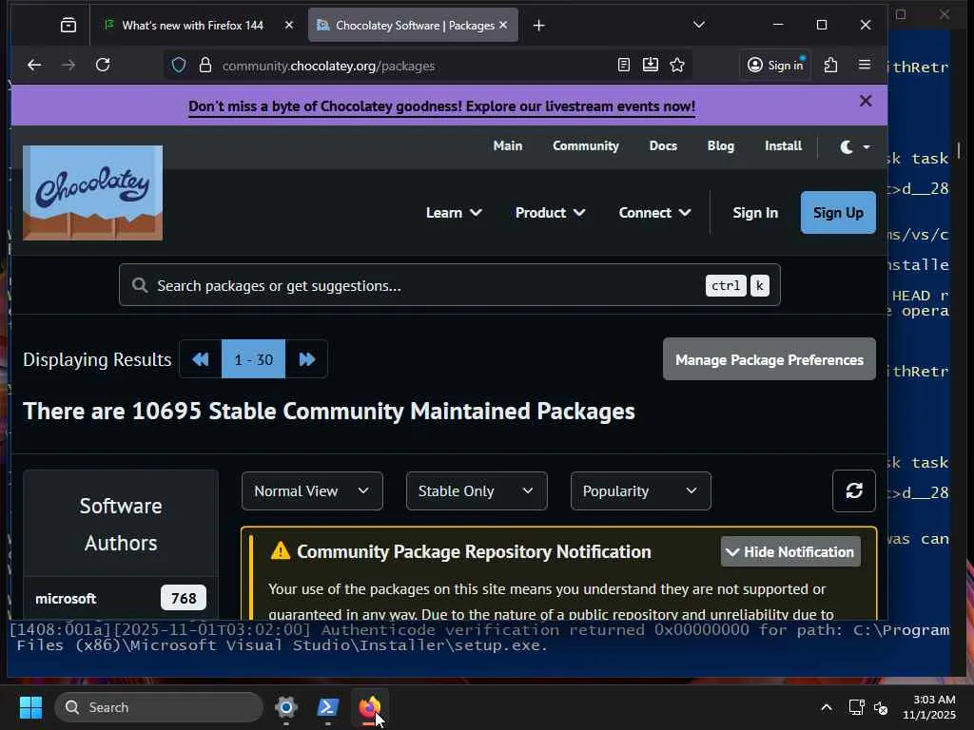
Task: Open the Firefox extensions puzzle icon
Action: click(x=830, y=66)
